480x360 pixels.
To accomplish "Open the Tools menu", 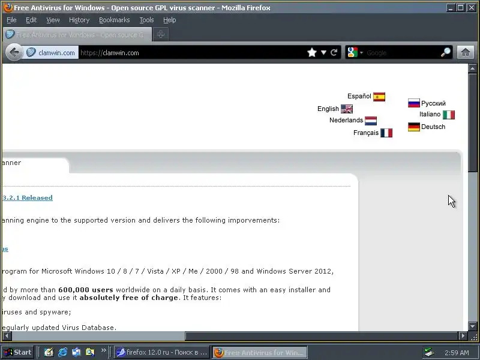I will 146,20.
